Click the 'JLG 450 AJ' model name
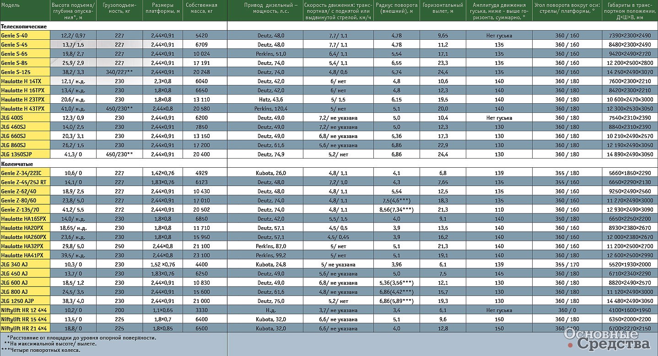658x356 pixels. click(x=14, y=273)
